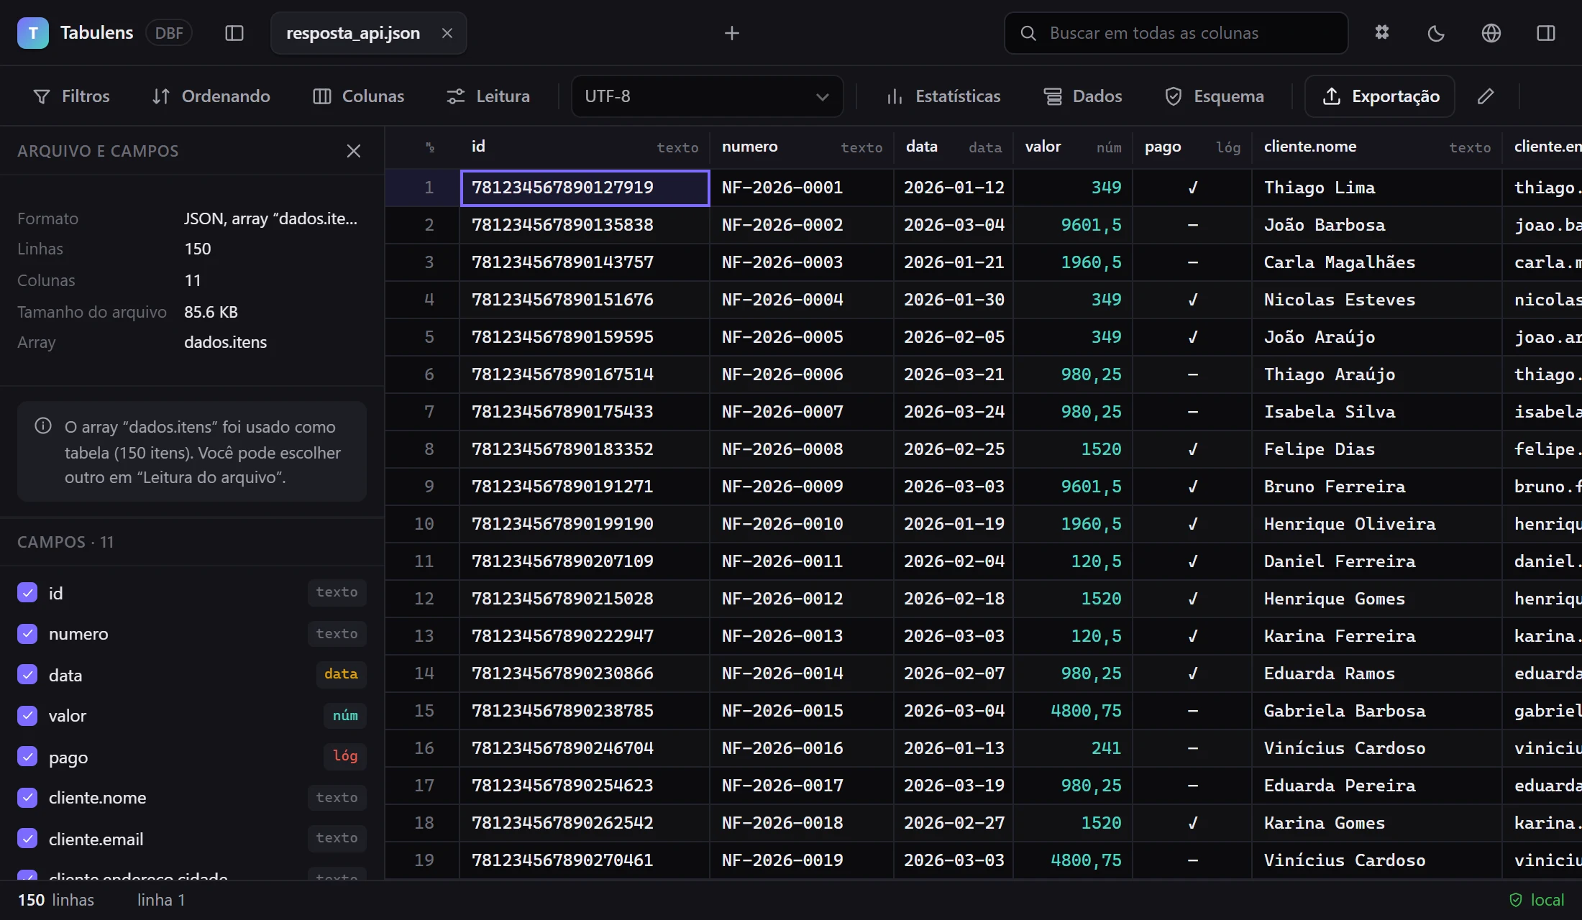Open the Ordenando sort tool
Viewport: 1582px width, 920px height.
coord(211,96)
